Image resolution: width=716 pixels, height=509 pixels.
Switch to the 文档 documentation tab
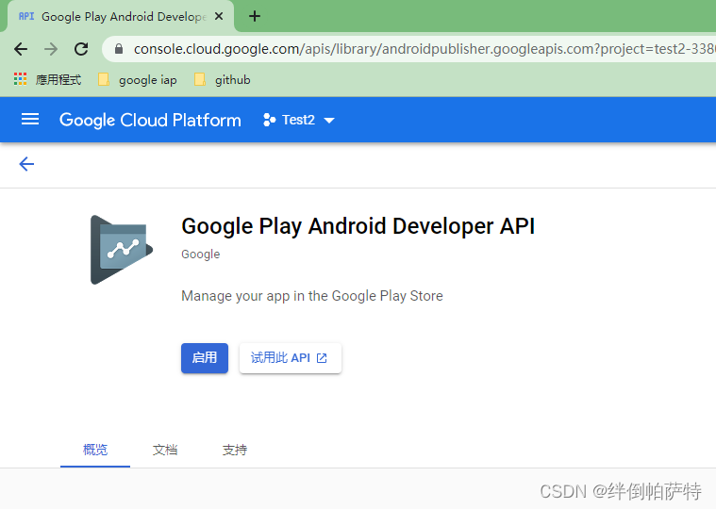click(165, 450)
